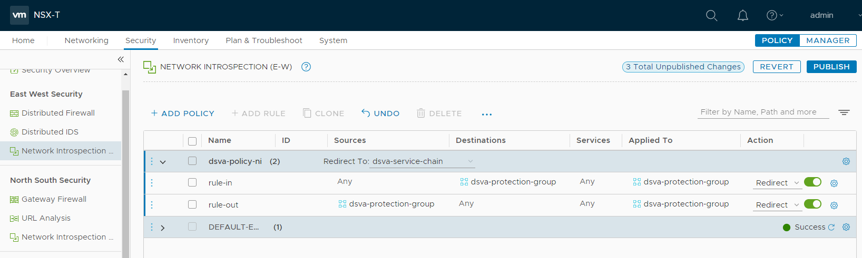
Task: Open the global search magnifier icon
Action: coord(711,16)
